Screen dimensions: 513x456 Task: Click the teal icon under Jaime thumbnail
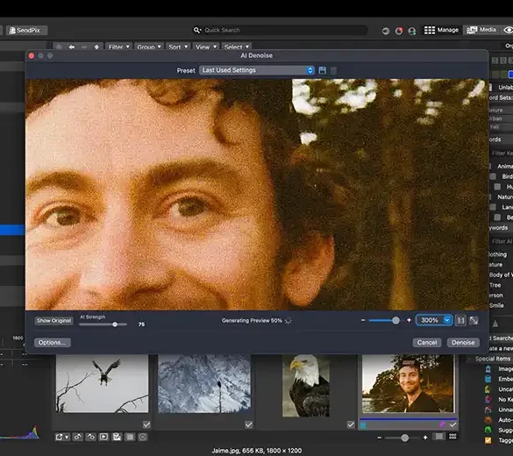(363, 424)
